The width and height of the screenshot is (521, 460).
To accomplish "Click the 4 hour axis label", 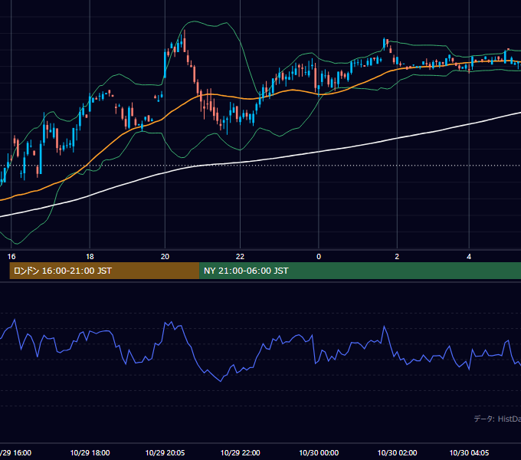I will (x=469, y=257).
